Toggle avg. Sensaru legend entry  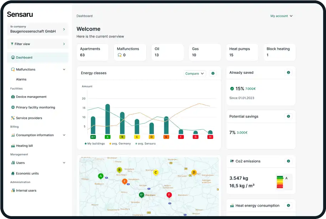145,144
